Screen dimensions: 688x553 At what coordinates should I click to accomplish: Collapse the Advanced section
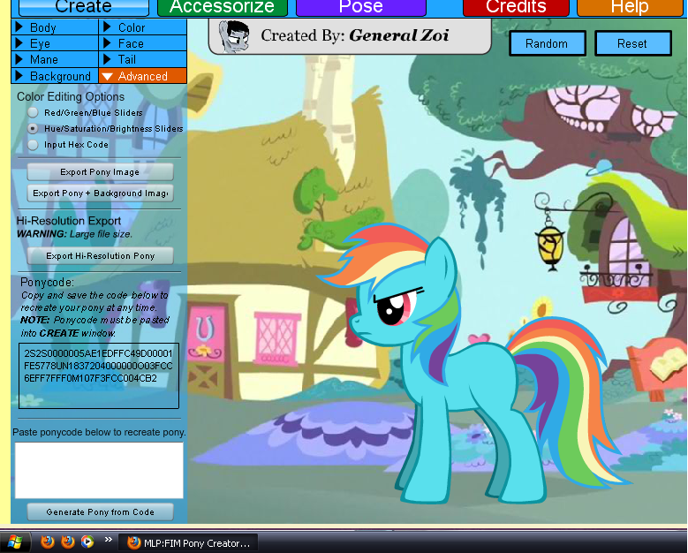point(143,76)
